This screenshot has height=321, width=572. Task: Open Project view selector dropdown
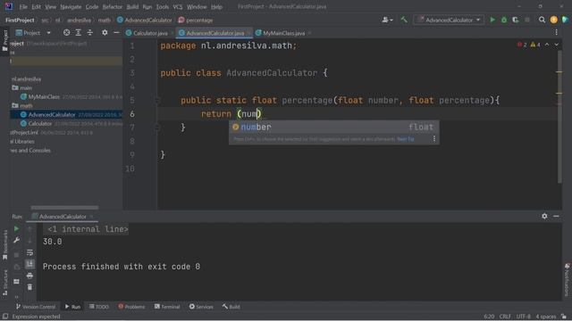click(x=34, y=33)
